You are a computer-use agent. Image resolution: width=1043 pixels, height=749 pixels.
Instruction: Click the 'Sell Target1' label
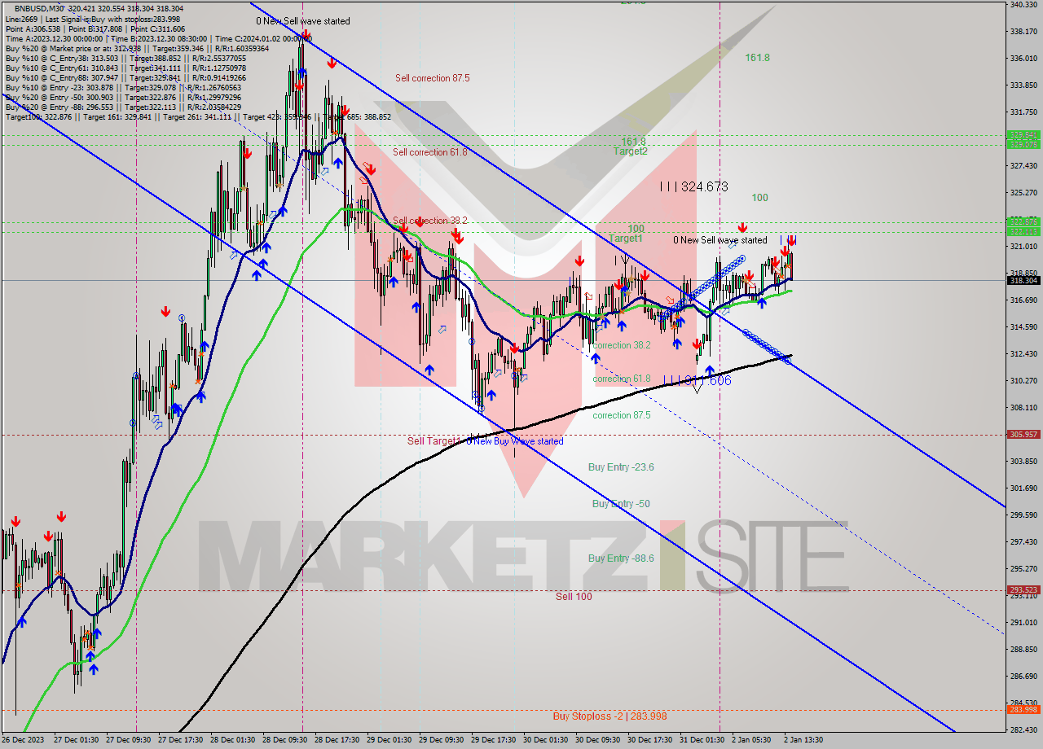point(434,441)
